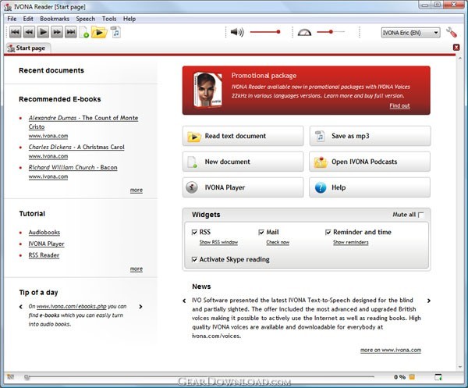Click the New document button
The width and height of the screenshot is (468, 388).
243,162
